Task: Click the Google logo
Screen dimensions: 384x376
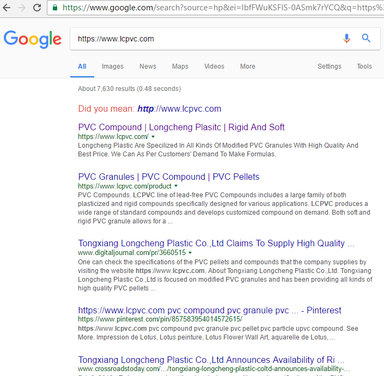Action: click(x=33, y=39)
